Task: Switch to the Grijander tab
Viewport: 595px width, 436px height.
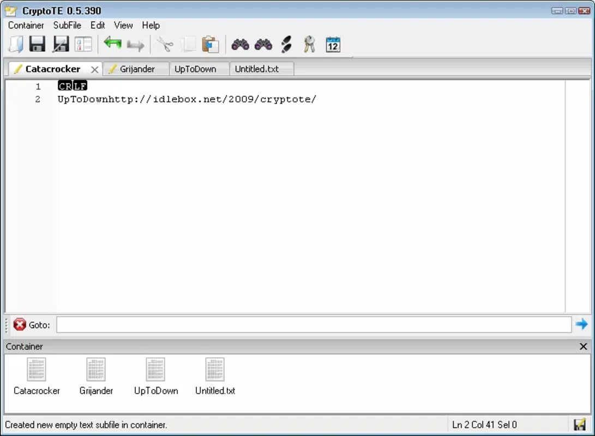Action: 136,69
